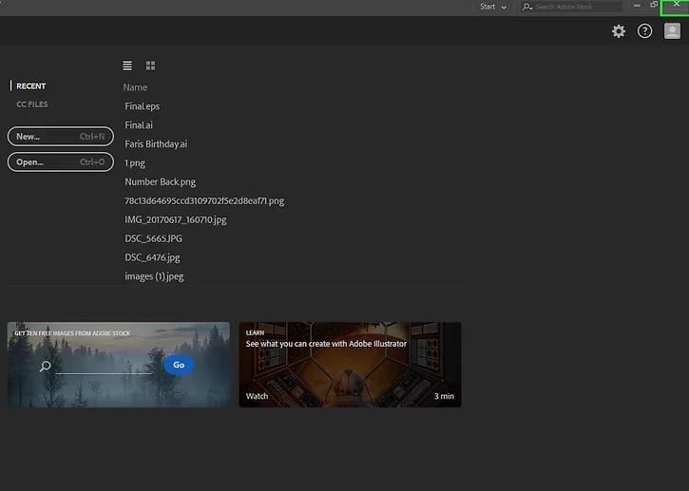
Task: Open the settings gear icon
Action: 619,31
